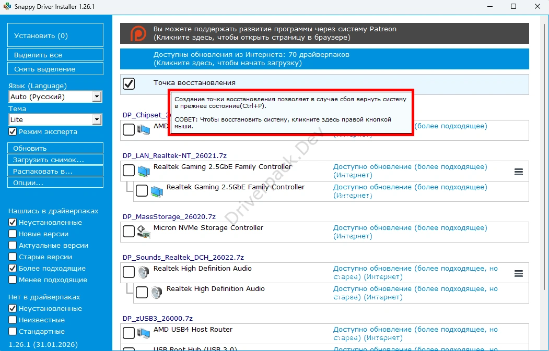Enable the Неизвестные filter
549x351 pixels.
coord(13,320)
